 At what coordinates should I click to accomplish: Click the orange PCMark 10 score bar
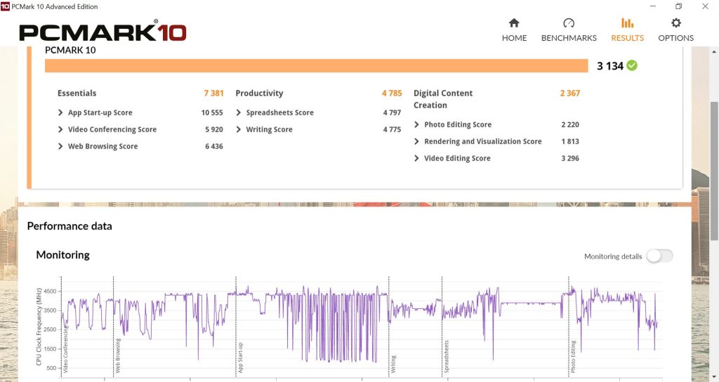click(x=316, y=66)
